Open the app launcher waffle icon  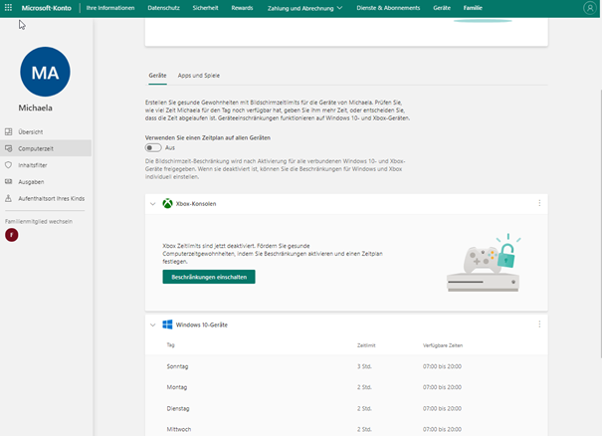9,8
